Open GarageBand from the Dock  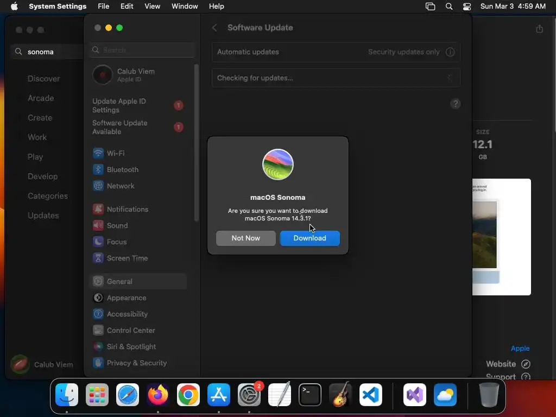point(340,395)
